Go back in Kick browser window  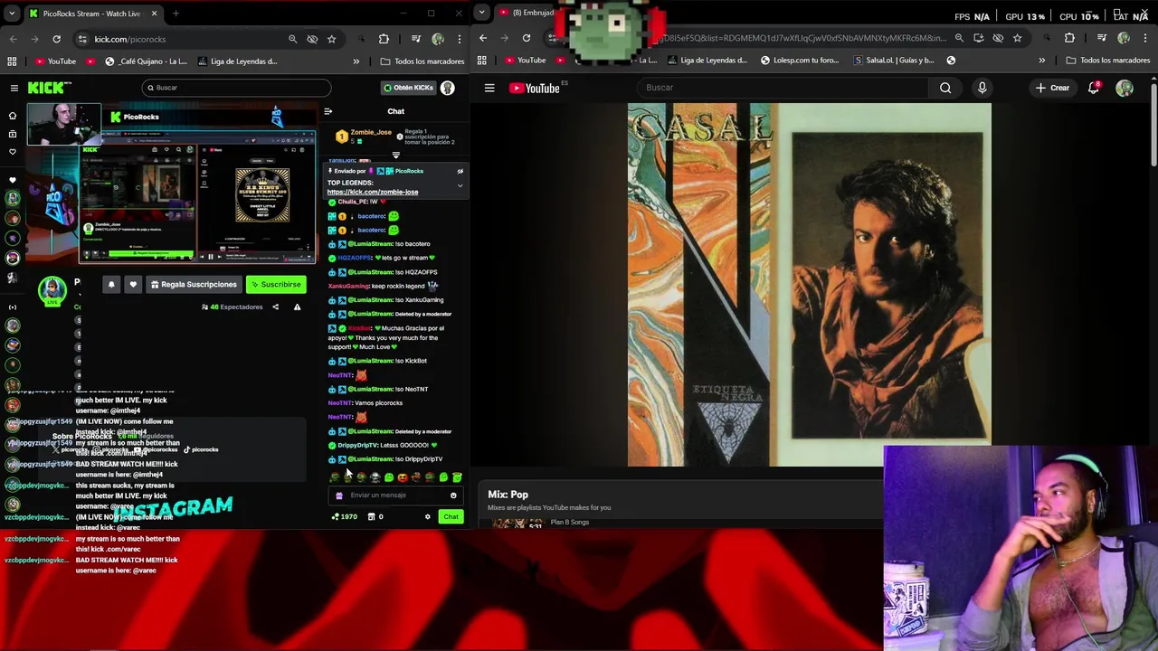(13, 39)
